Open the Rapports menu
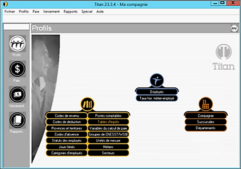Screen dimensions: 241x169 70,11
